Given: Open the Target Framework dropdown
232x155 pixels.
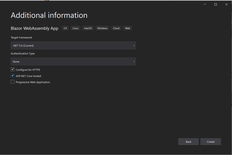Looking at the screenshot, I should [x=73, y=46].
